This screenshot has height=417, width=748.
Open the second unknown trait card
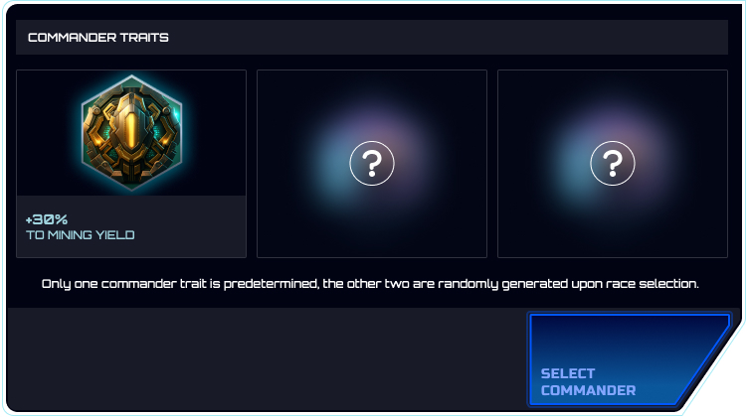click(372, 164)
